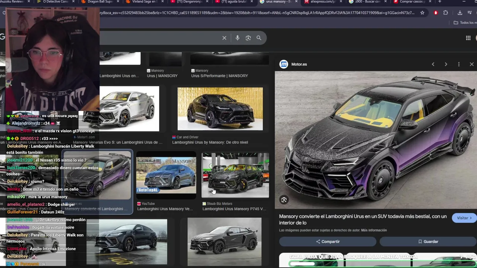This screenshot has height=268, width=477.
Task: Switch to the O Detective Conan tab
Action: 55,2
